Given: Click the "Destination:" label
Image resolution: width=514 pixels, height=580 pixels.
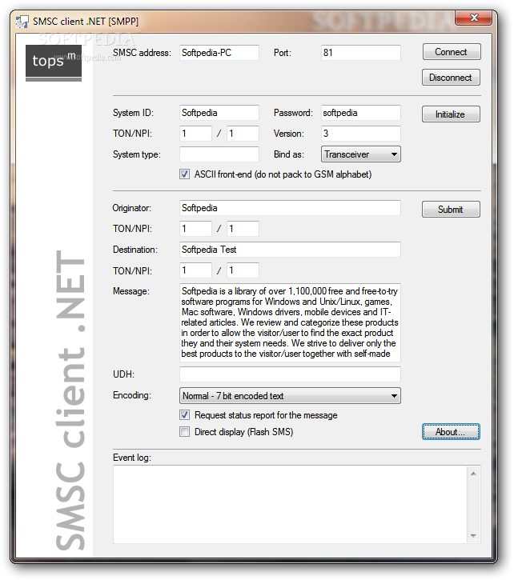Looking at the screenshot, I should point(135,250).
